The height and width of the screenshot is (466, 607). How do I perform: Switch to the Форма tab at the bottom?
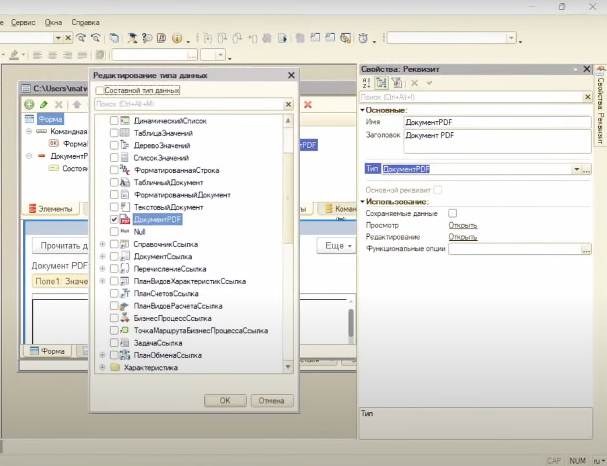[x=48, y=351]
